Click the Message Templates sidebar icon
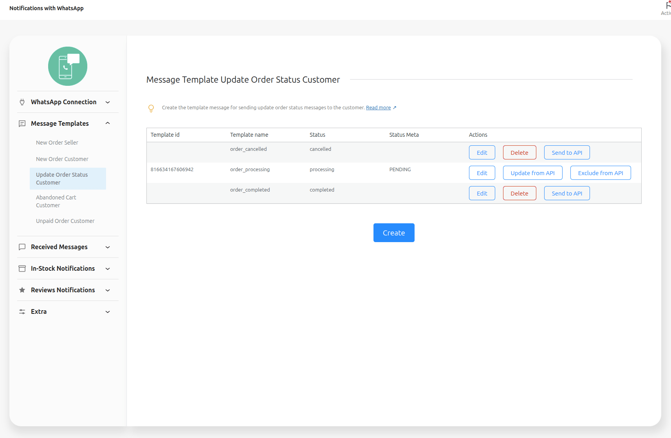 (22, 124)
